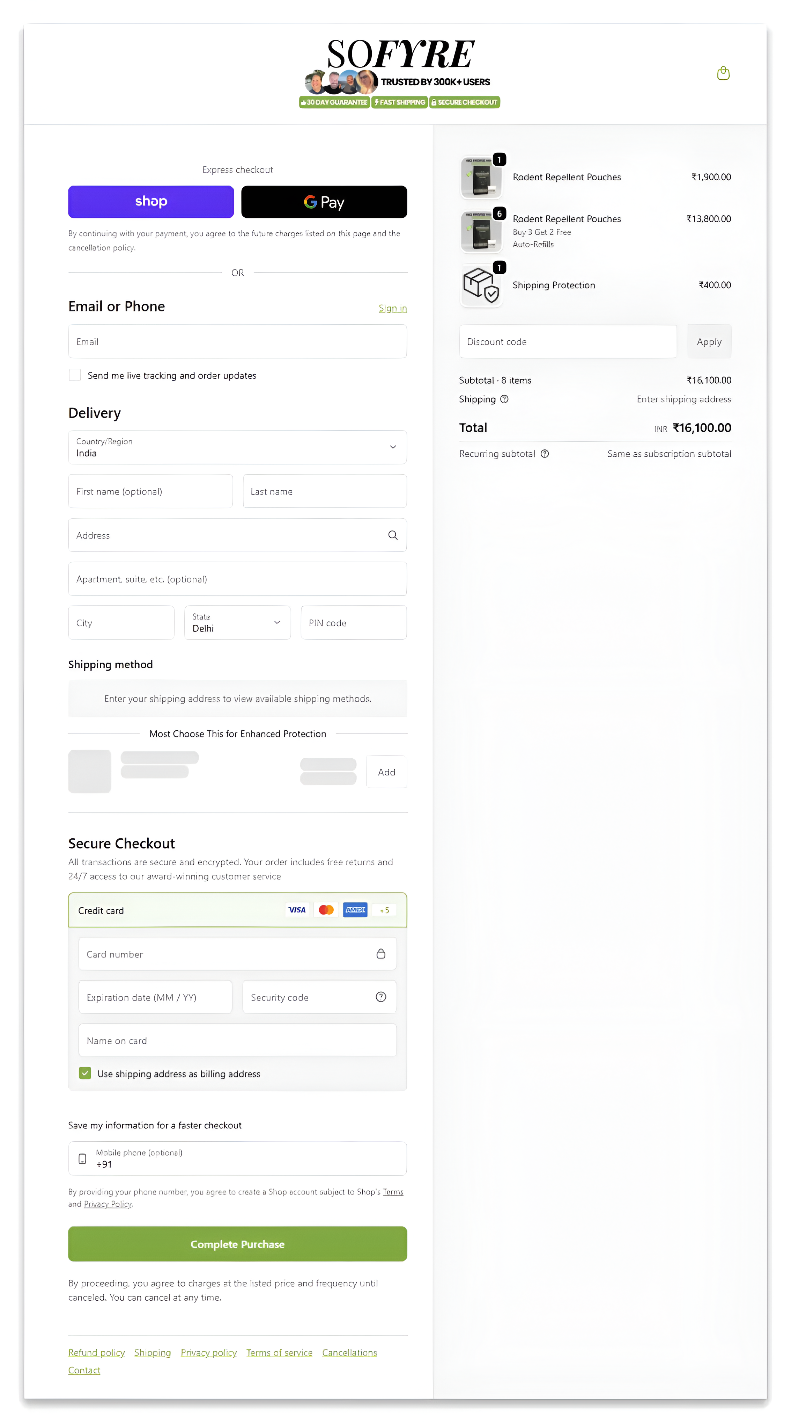The image size is (791, 1423).
Task: Click the phone icon beside mobile number
Action: coord(82,1158)
